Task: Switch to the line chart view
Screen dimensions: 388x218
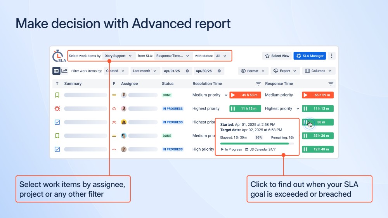Action: pos(64,71)
